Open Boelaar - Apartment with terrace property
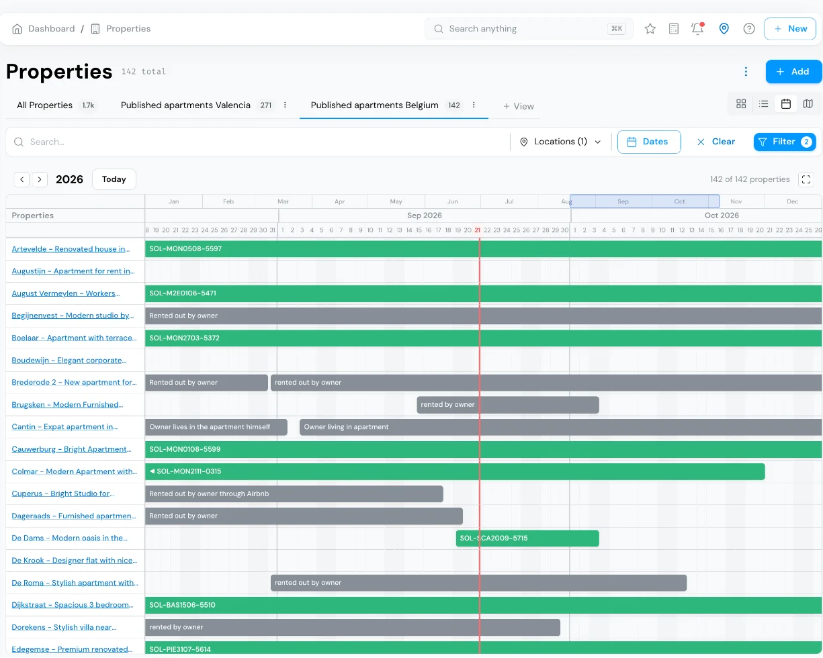Image resolution: width=823 pixels, height=658 pixels. [x=74, y=338]
